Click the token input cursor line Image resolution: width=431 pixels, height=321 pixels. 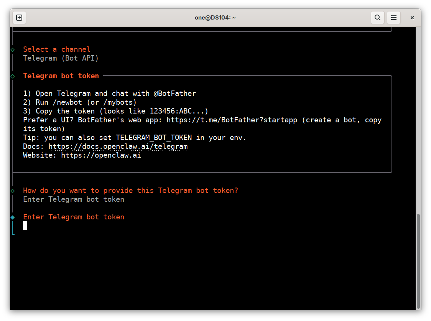tap(25, 226)
